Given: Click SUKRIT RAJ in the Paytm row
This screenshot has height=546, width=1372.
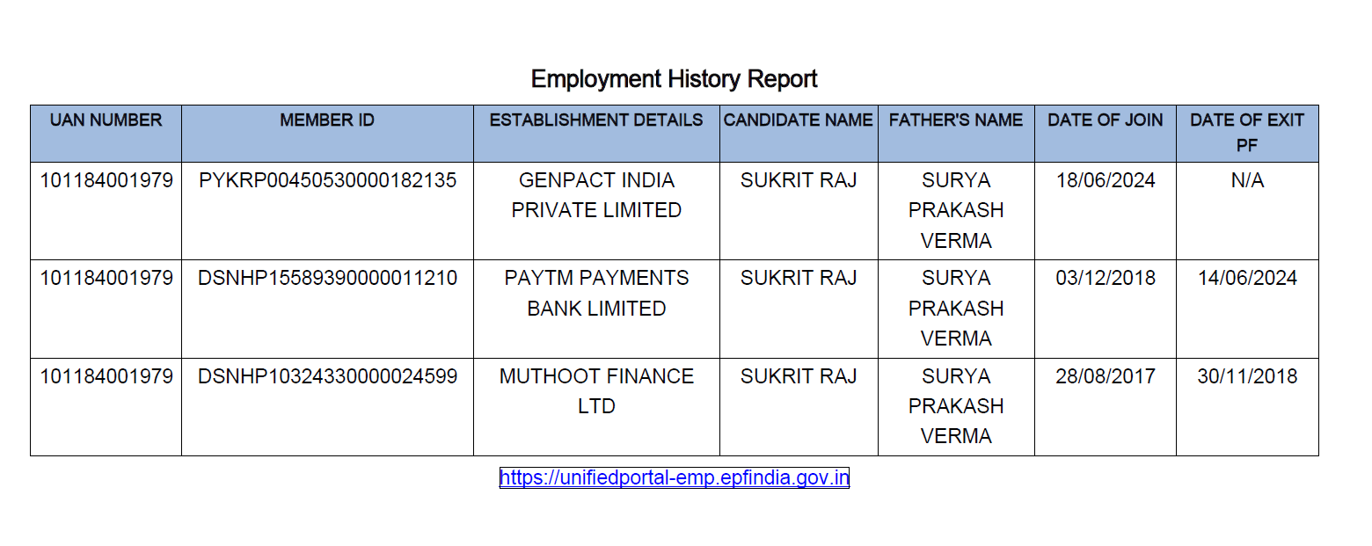Looking at the screenshot, I should pyautogui.click(x=799, y=278).
